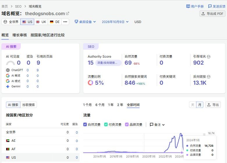Screen dimensions: 227x163
Task: Click the US flag in country table
Action: (x=8, y=157)
